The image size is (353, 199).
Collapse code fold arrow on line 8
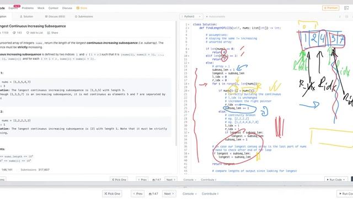pos(189,49)
